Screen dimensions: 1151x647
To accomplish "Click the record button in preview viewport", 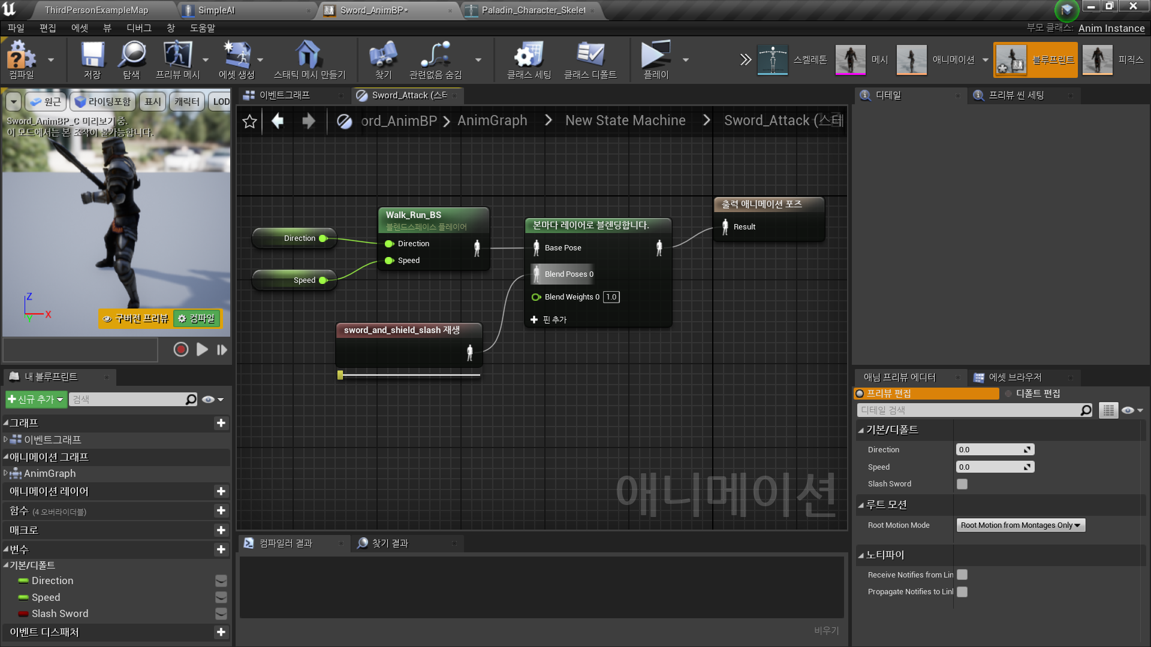I will [x=180, y=349].
